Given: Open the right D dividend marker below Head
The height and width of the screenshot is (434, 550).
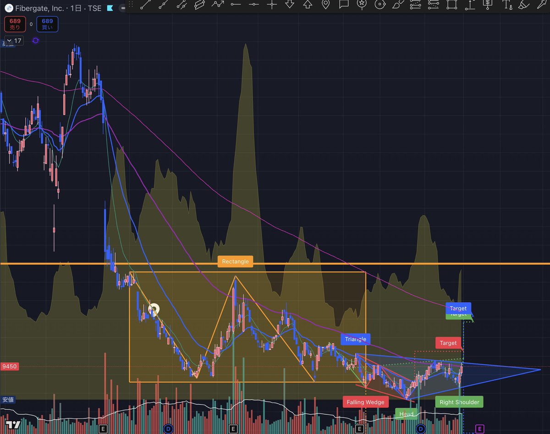Looking at the screenshot, I should point(421,429).
